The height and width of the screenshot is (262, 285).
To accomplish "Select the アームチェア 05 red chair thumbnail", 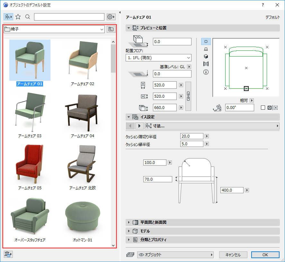I will tap(30, 164).
